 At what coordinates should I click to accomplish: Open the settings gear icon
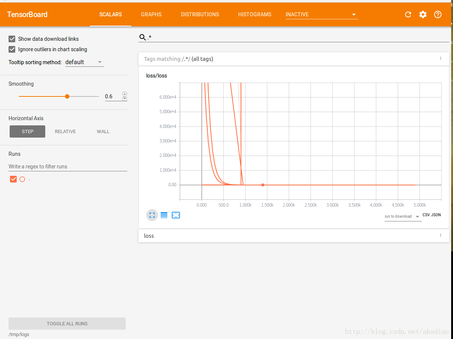coord(423,14)
